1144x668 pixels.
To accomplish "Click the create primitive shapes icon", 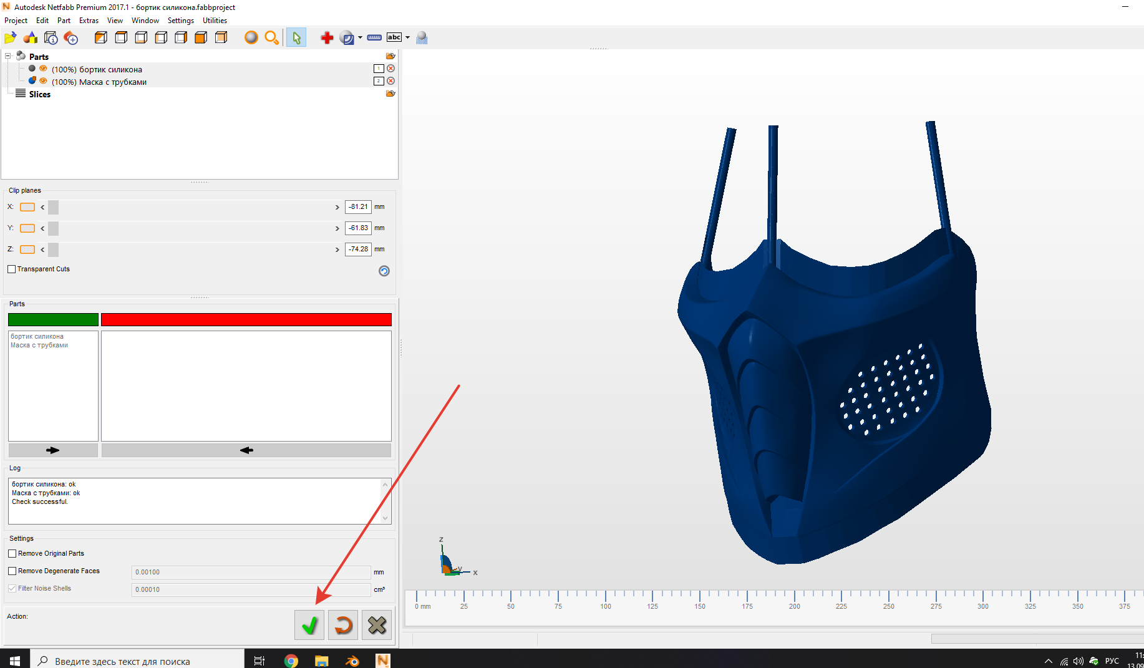I will pyautogui.click(x=31, y=38).
